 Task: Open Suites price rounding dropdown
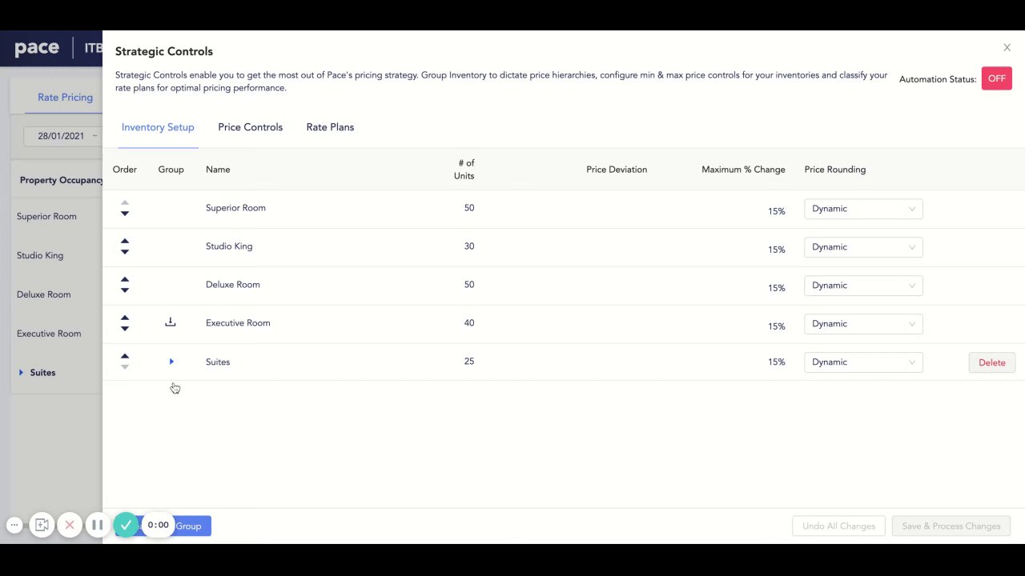tap(863, 362)
